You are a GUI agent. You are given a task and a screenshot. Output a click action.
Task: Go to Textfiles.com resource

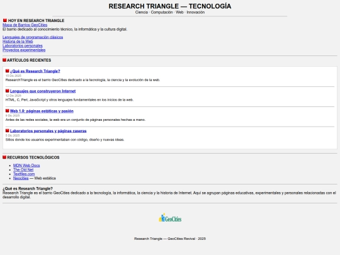(24, 174)
